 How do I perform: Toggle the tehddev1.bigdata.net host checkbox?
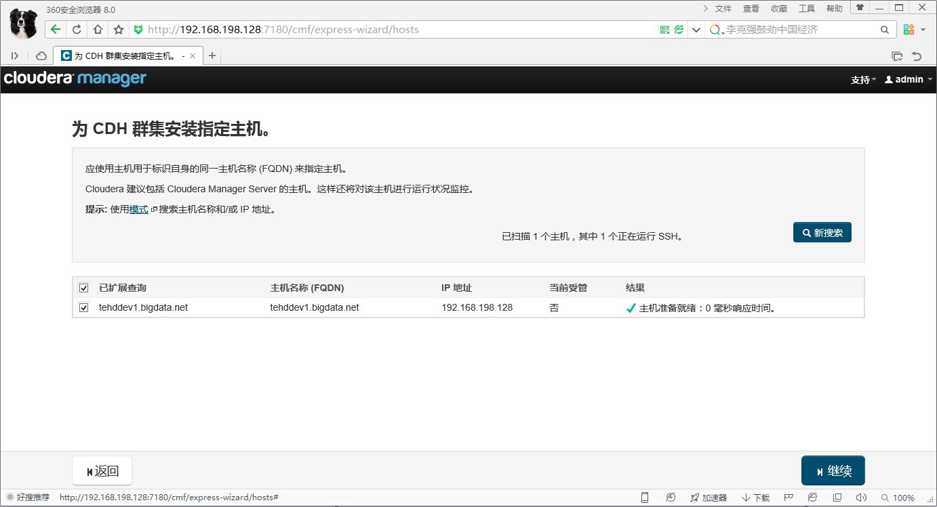[x=84, y=308]
